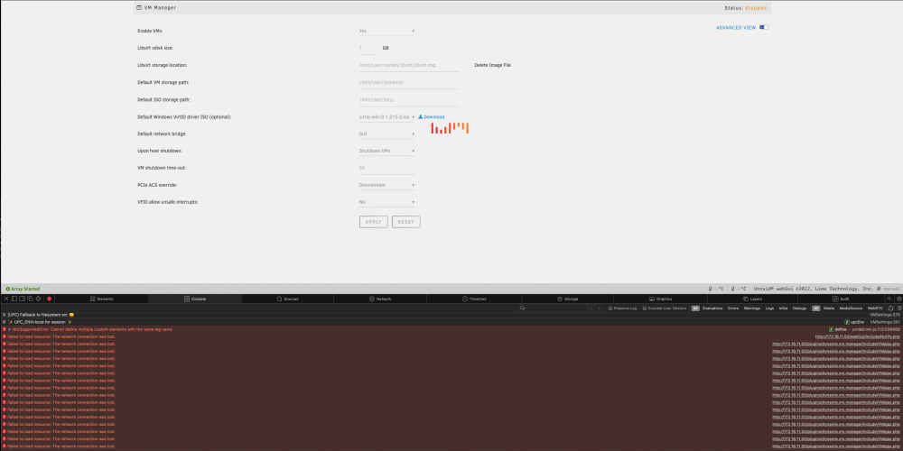
Task: Go to previous console find result
Action: 591,308
